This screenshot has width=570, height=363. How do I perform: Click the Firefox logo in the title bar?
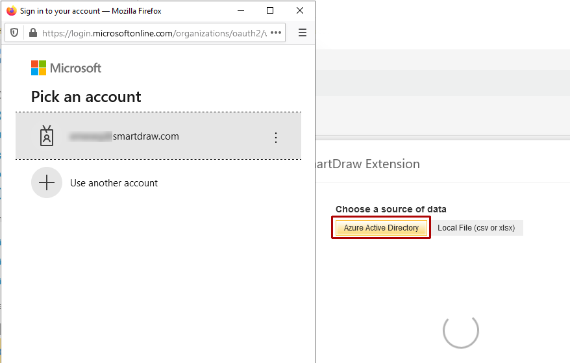pyautogui.click(x=11, y=10)
